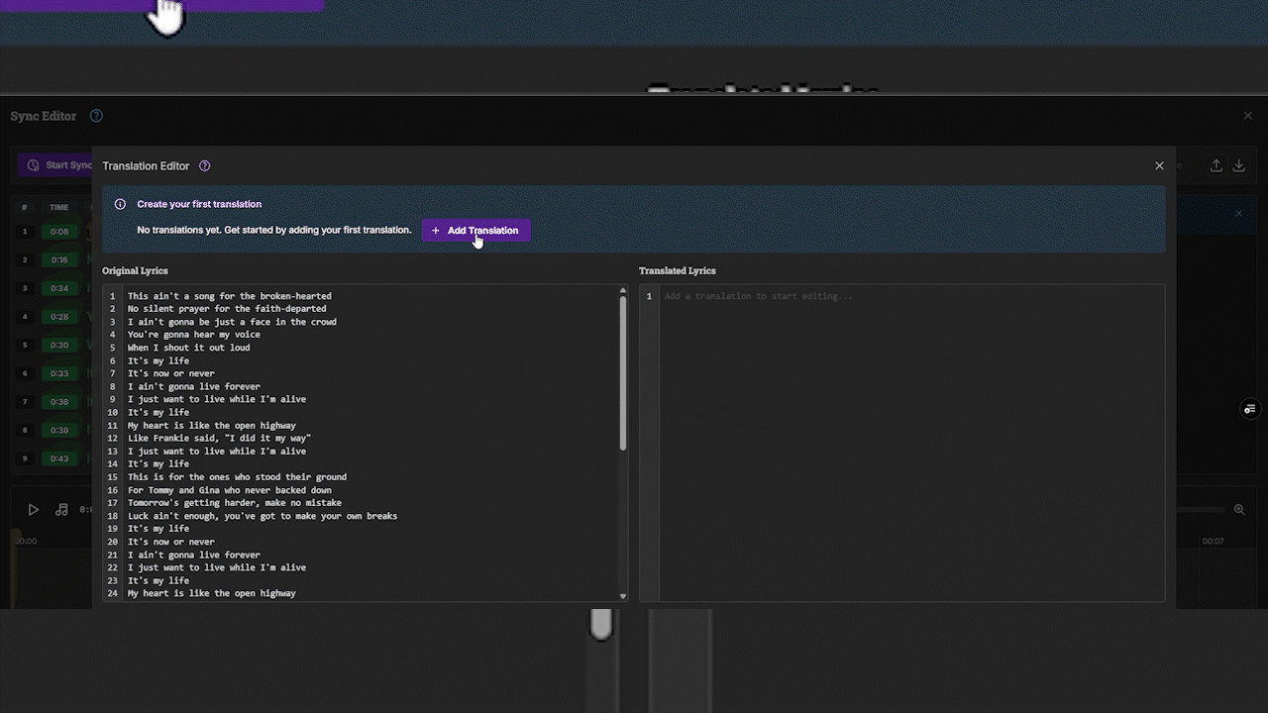This screenshot has width=1268, height=713.
Task: Click lyric "I ain't gonna be just a face in the crowd"
Action: click(232, 322)
